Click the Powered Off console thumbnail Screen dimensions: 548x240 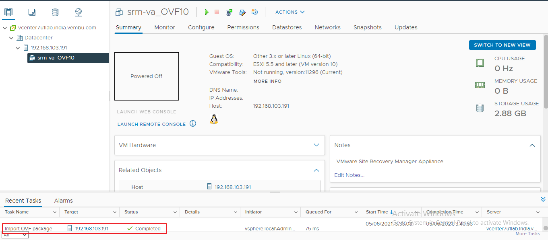(147, 76)
